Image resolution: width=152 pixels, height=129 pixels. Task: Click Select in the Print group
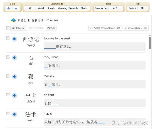point(132,8)
